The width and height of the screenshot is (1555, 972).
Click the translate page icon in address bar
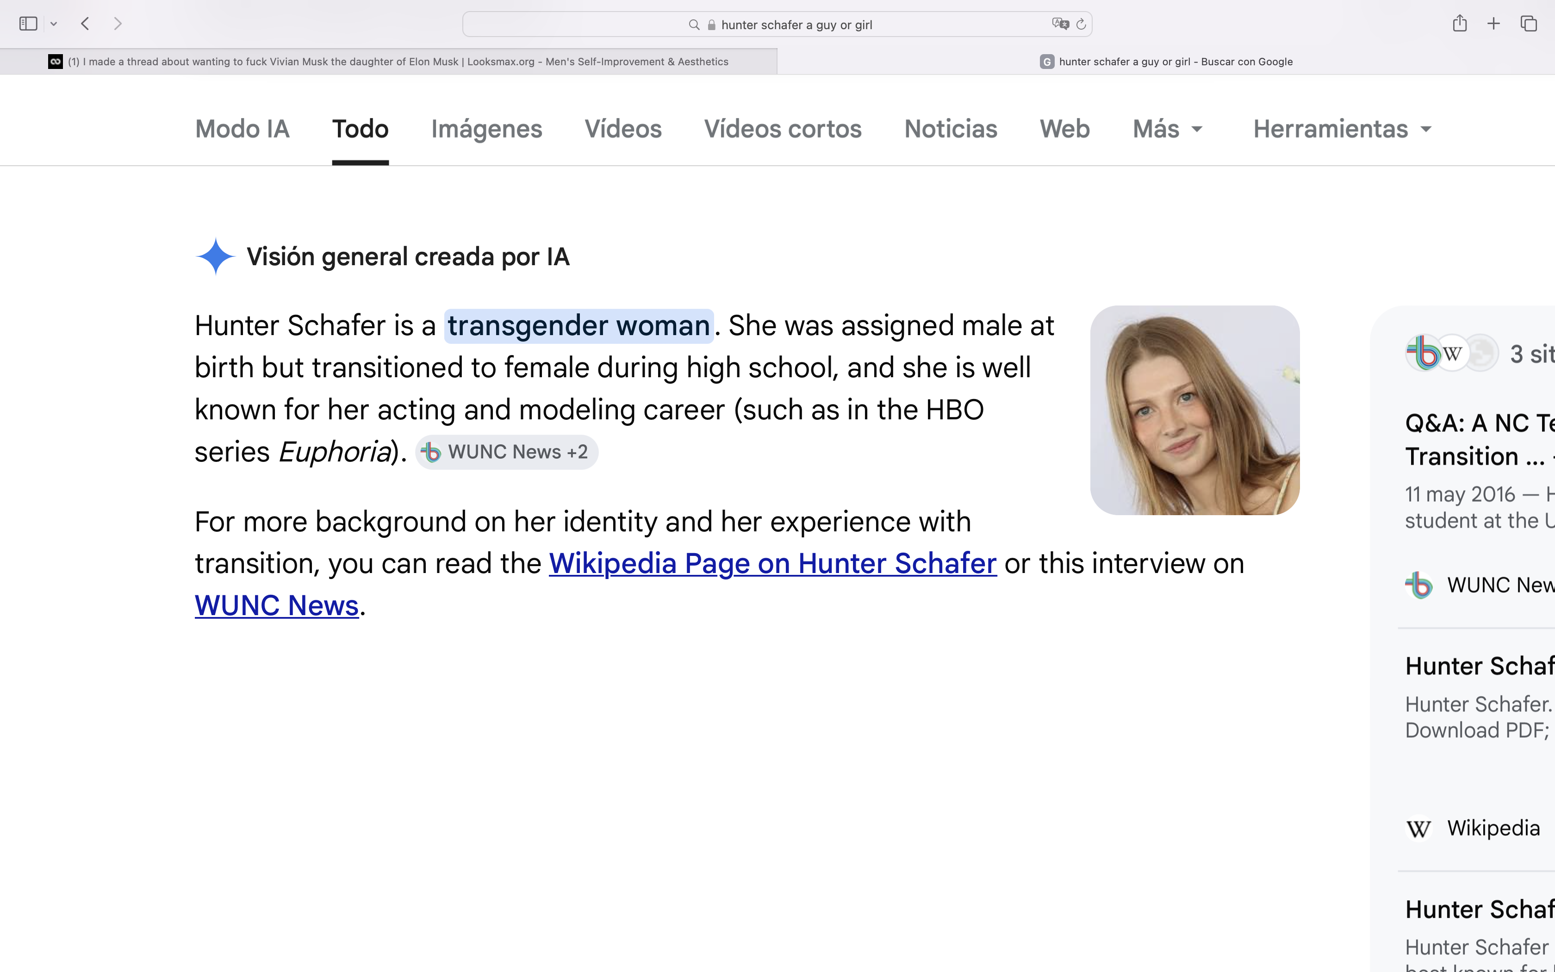[x=1060, y=24]
